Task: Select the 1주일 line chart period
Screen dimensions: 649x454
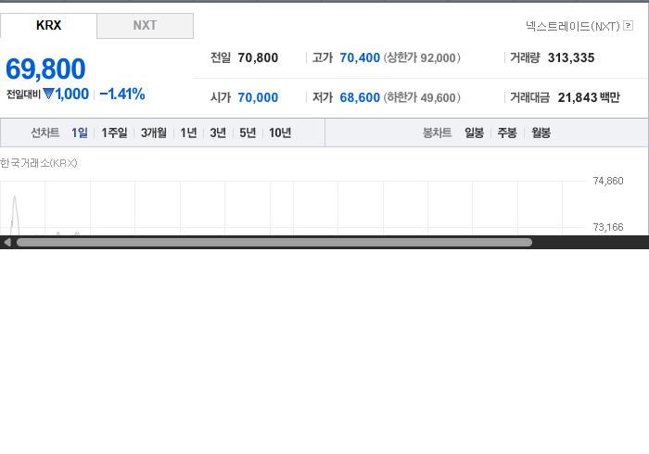Action: coord(114,132)
